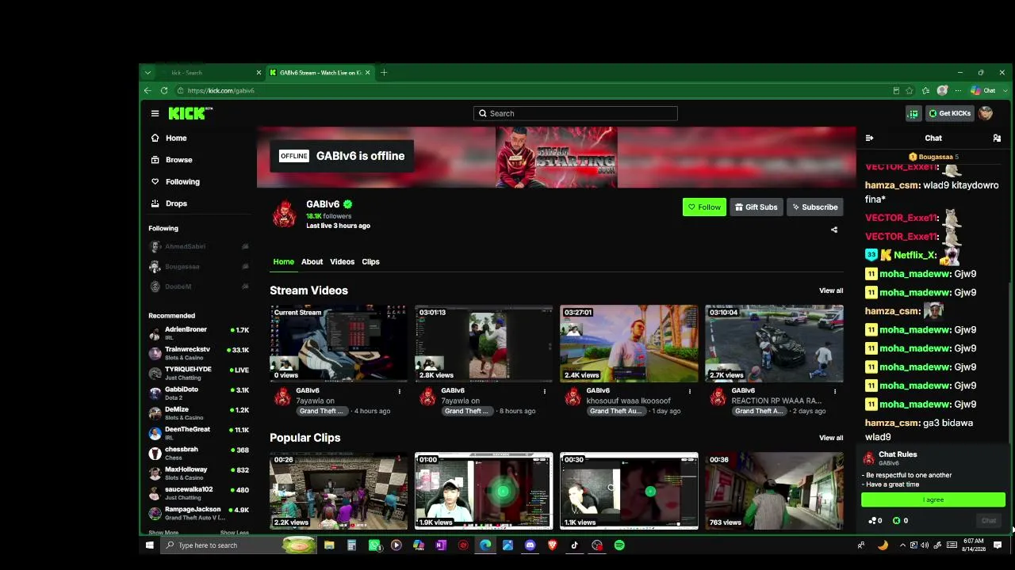
Task: Open the browser tab list dropdown
Action: (x=147, y=73)
